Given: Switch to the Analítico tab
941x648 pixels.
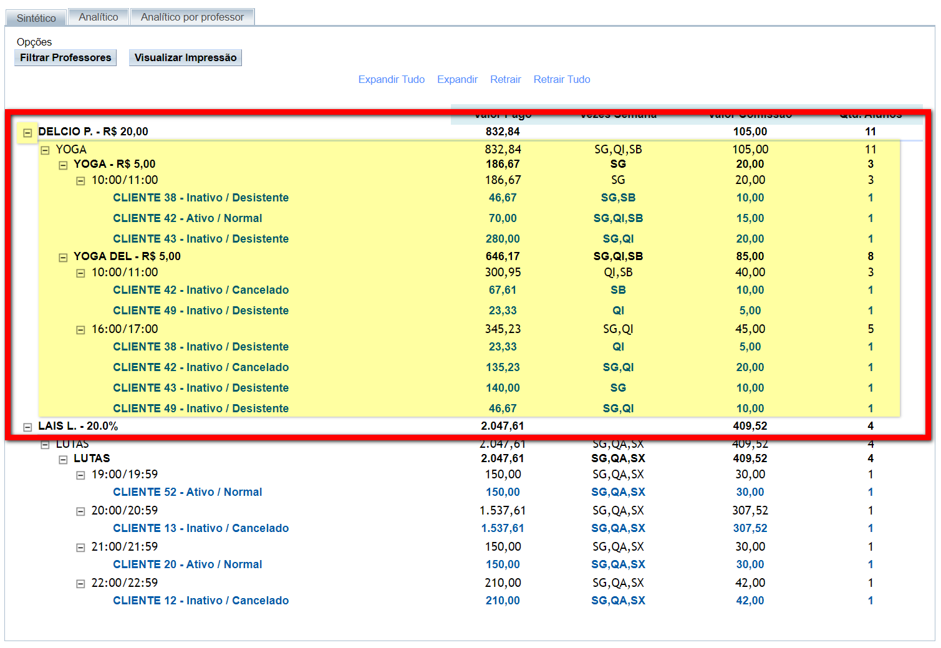Looking at the screenshot, I should tap(98, 17).
